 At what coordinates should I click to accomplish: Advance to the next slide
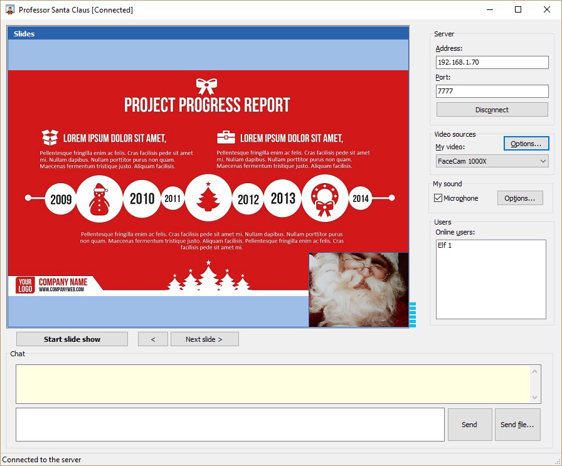pyautogui.click(x=204, y=339)
